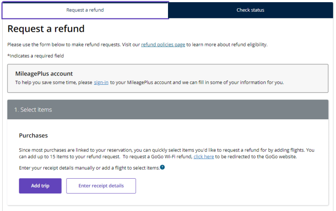The height and width of the screenshot is (211, 336).
Task: Click the MileagePlus account heading
Action: click(x=44, y=74)
